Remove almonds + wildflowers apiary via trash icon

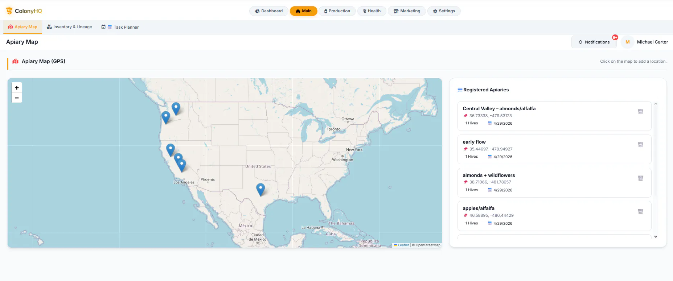pos(640,178)
